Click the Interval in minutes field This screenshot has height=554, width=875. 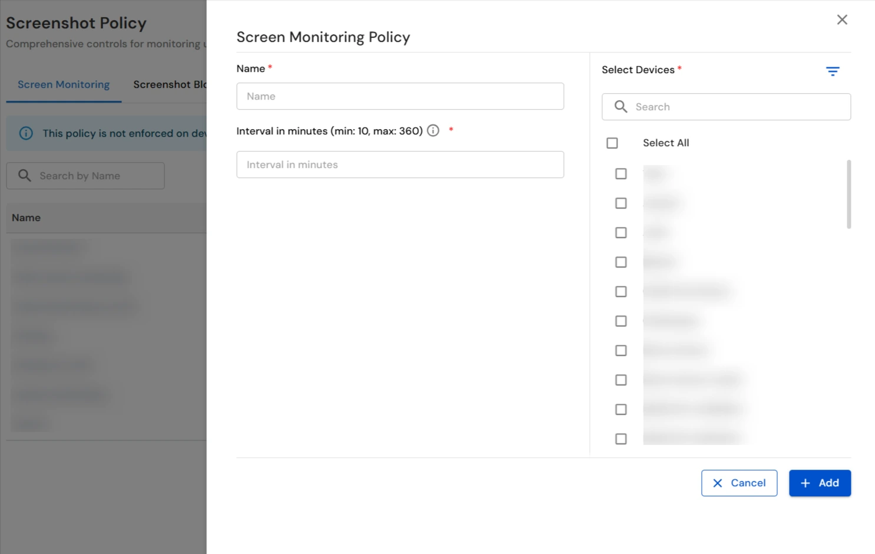pos(400,164)
